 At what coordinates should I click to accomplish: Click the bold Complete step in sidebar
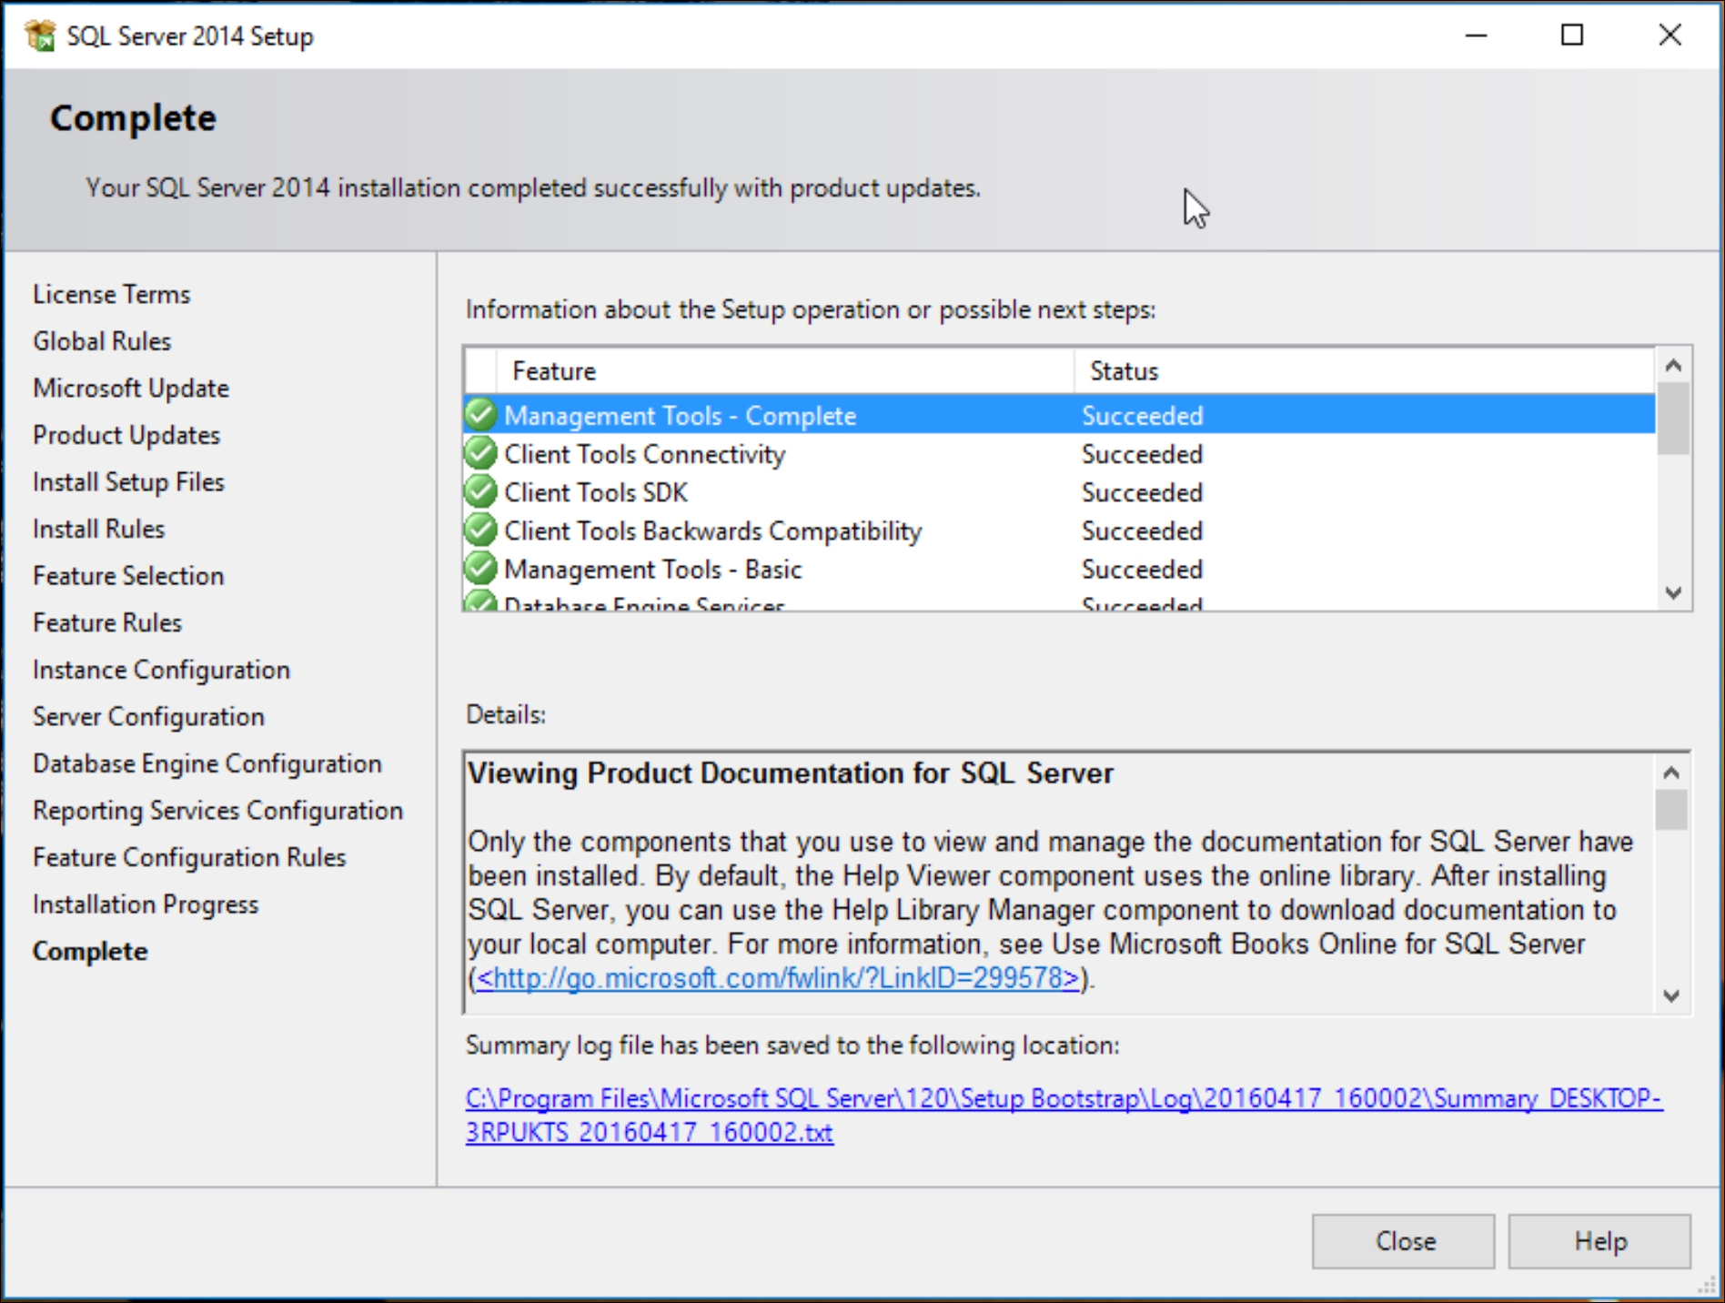pyautogui.click(x=90, y=951)
